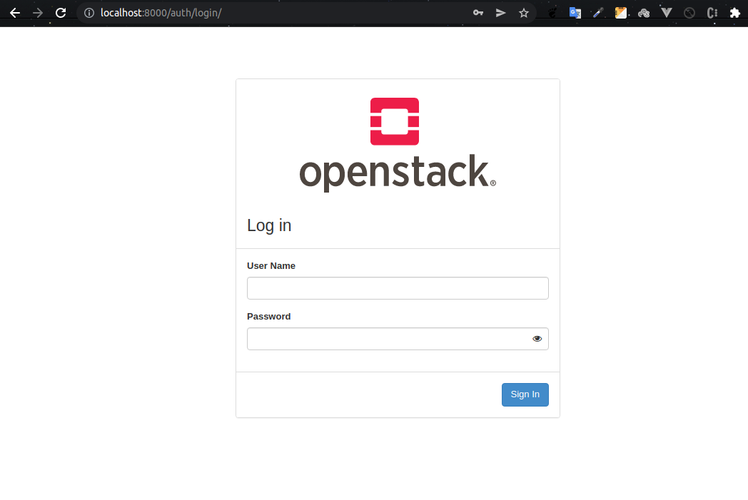This screenshot has width=748, height=500.
Task: Click the forward navigation arrow
Action: [x=38, y=13]
